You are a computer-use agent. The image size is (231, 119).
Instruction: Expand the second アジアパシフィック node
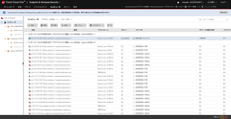click(x=8, y=43)
